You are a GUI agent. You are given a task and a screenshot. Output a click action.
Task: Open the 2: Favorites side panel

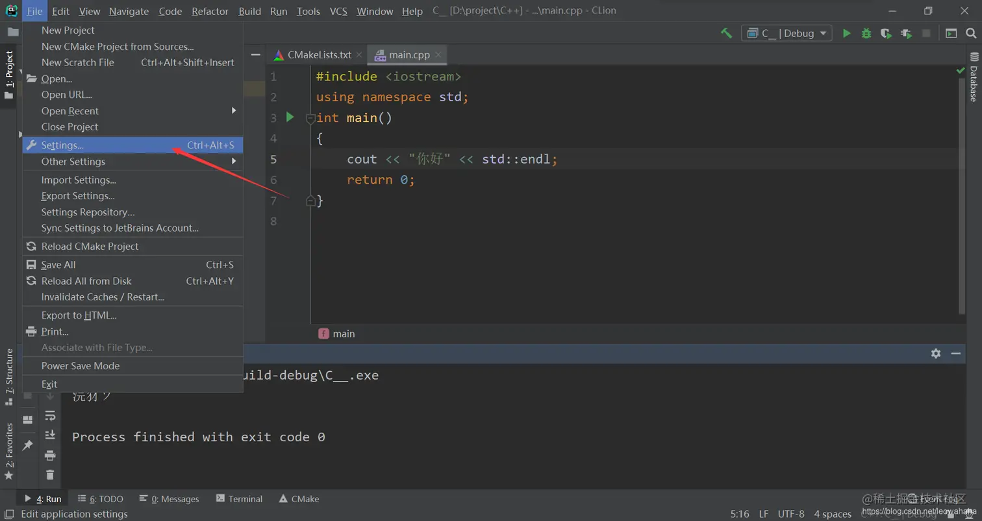9,450
